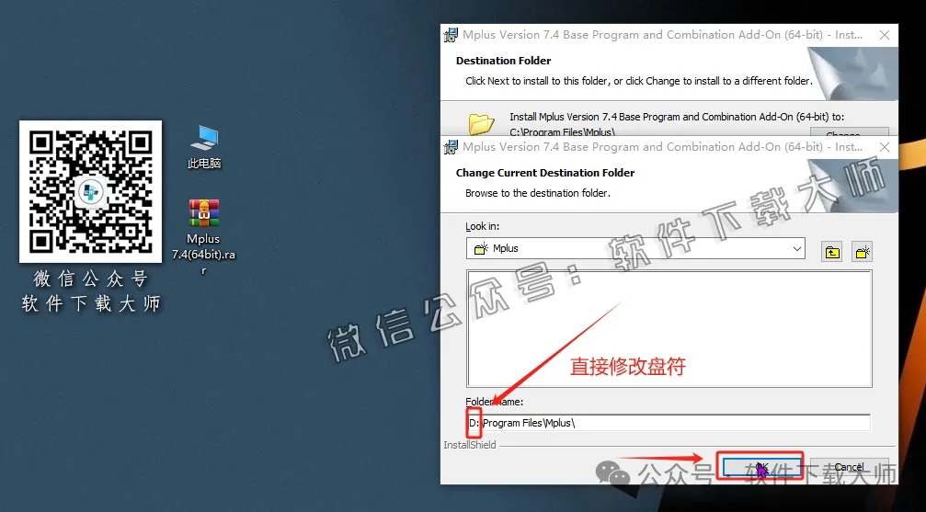Click the installer icon in back window title bar
This screenshot has width=926, height=512.
coord(451,35)
